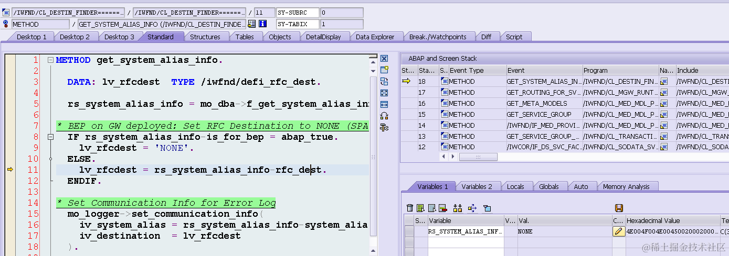Click the ELSE fold marker on line 10
Image resolution: width=729 pixels, height=256 pixels.
(x=50, y=159)
